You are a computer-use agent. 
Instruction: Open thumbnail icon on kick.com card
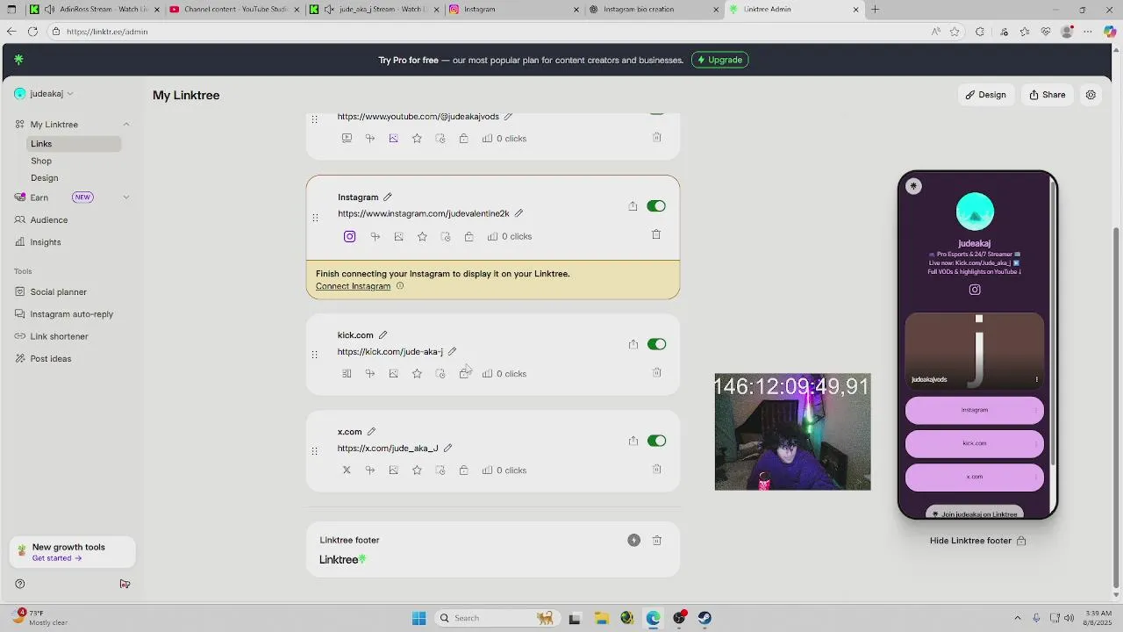[393, 374]
